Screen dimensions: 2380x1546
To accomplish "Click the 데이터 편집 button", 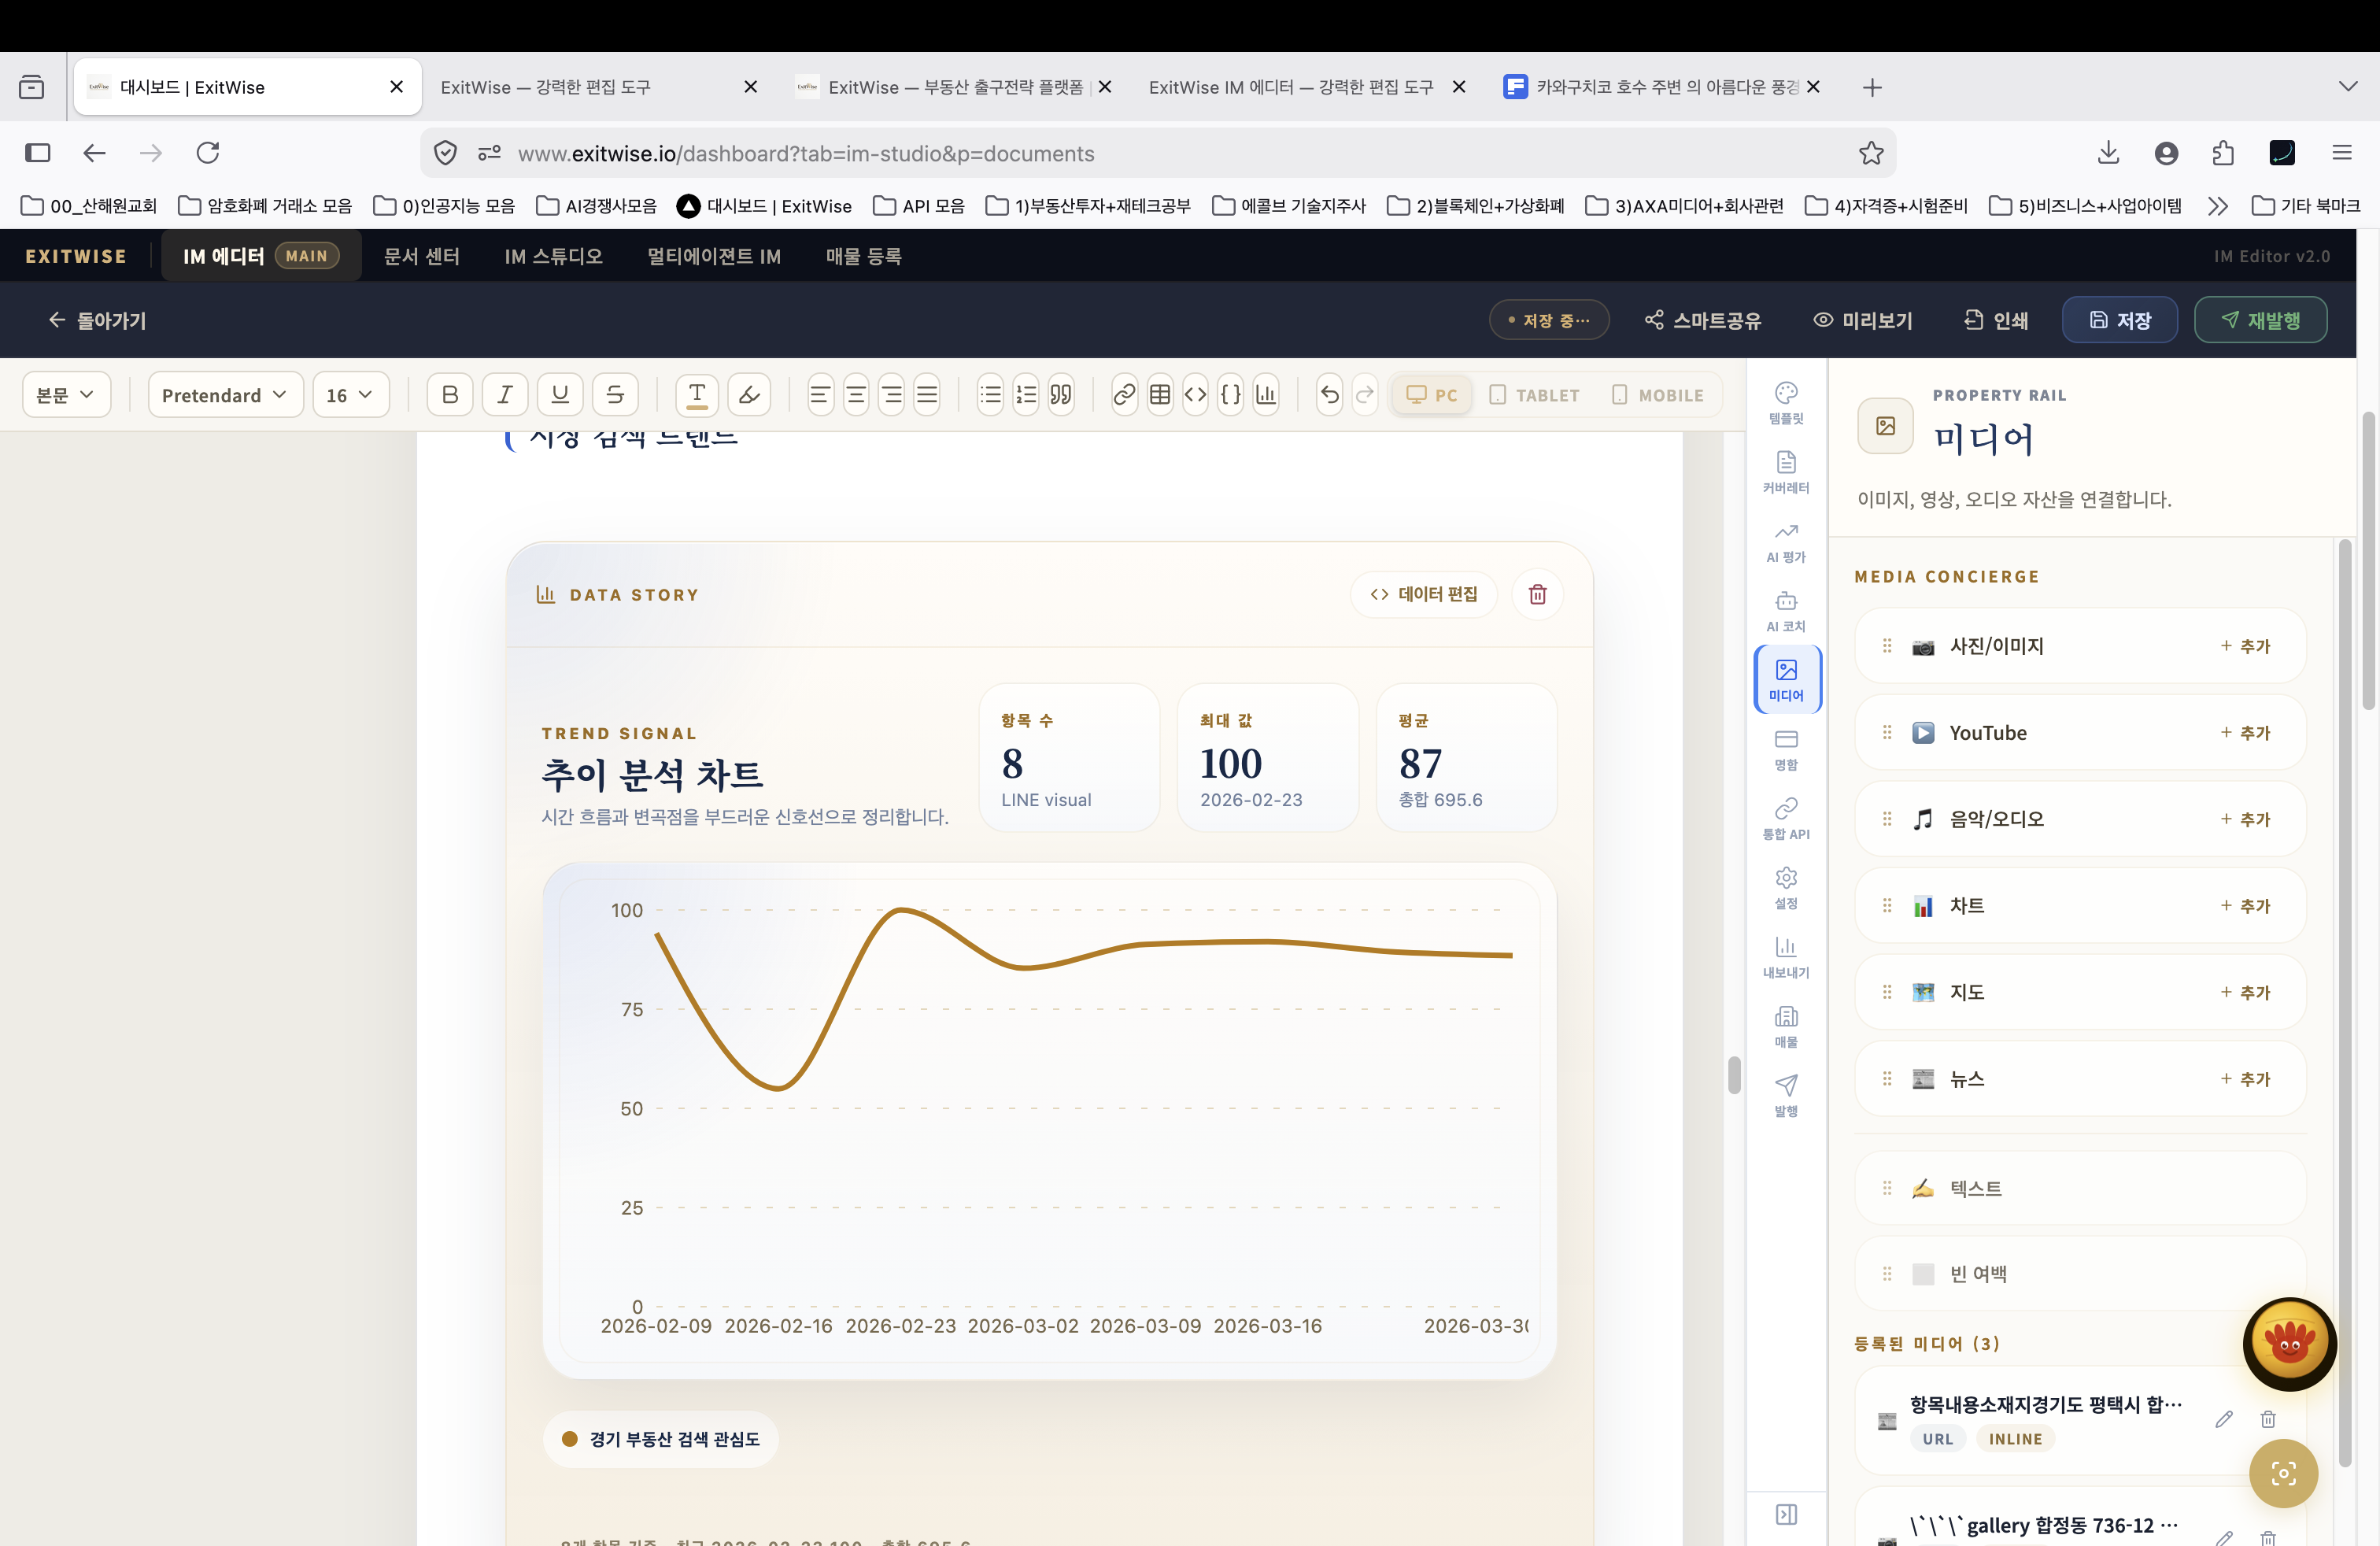I will click(1423, 595).
